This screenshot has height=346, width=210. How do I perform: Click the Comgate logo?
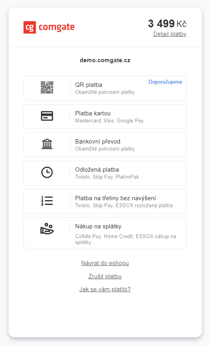coord(49,27)
